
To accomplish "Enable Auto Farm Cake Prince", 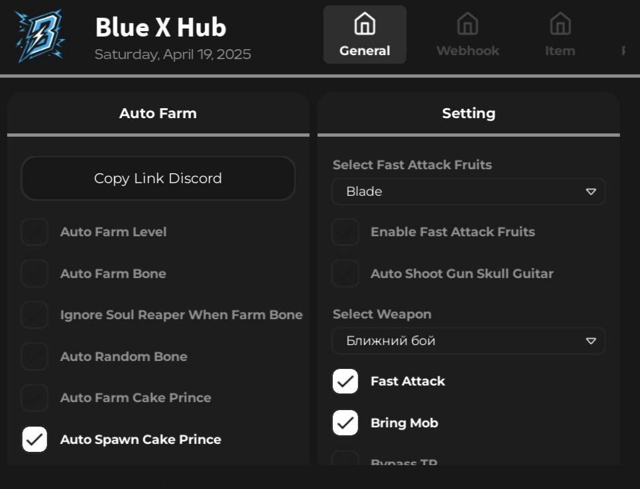I will pos(34,398).
